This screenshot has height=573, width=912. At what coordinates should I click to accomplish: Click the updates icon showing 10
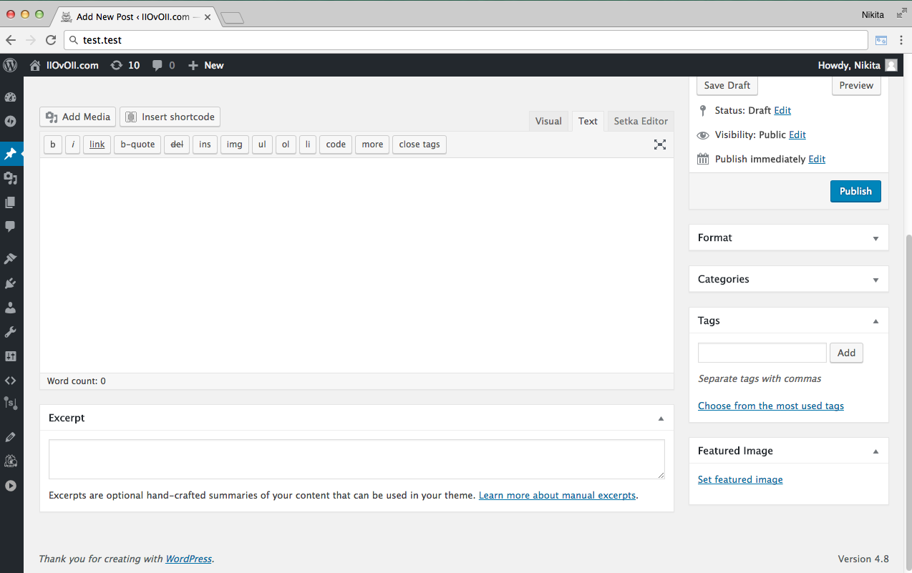(x=125, y=65)
